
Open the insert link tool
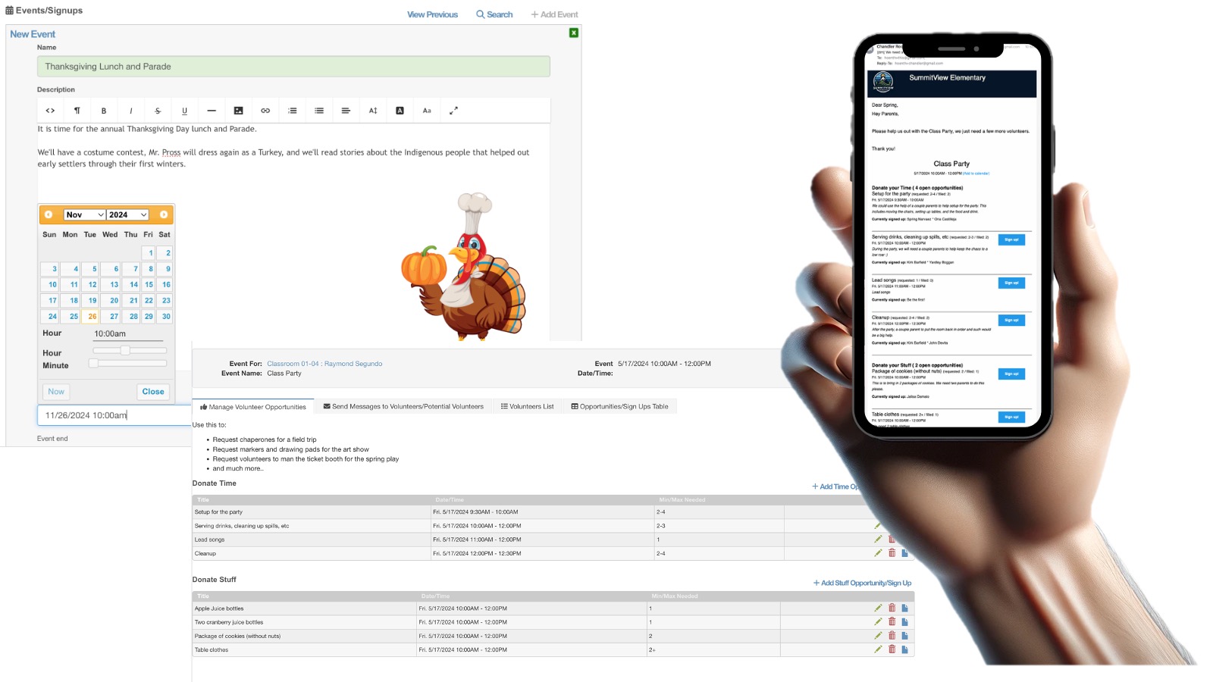coord(265,111)
